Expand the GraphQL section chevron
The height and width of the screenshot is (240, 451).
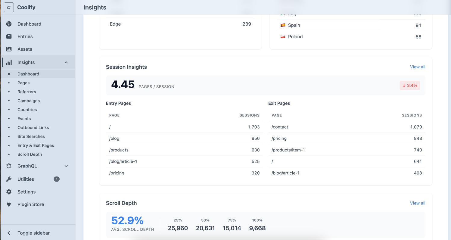point(66,166)
